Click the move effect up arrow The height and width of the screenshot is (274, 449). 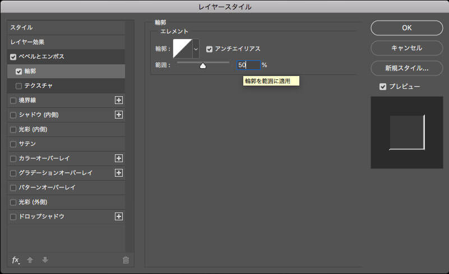tap(30, 260)
